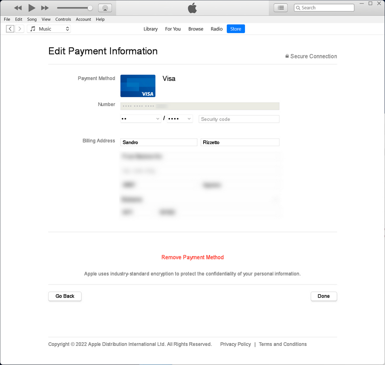Open the File menu
The height and width of the screenshot is (365, 385).
click(7, 19)
